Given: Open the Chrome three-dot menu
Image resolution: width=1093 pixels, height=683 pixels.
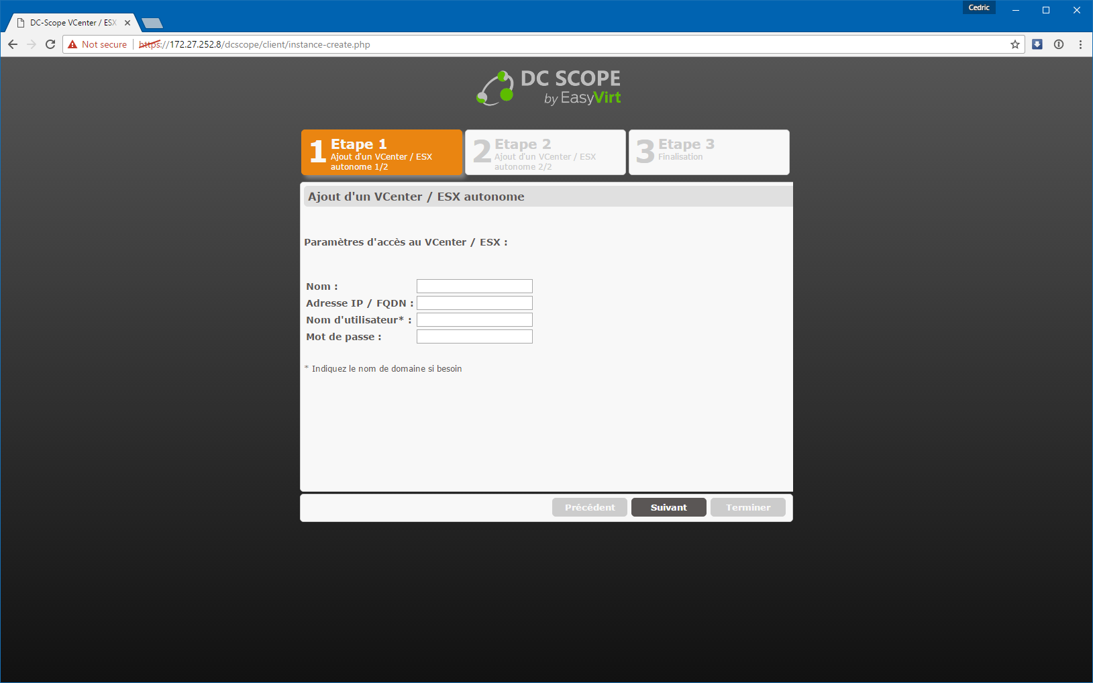Looking at the screenshot, I should [1080, 44].
